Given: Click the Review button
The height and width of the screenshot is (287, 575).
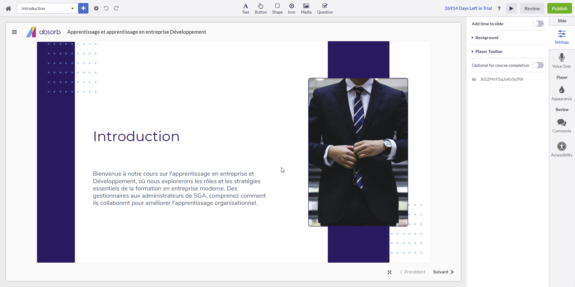Looking at the screenshot, I should [532, 8].
